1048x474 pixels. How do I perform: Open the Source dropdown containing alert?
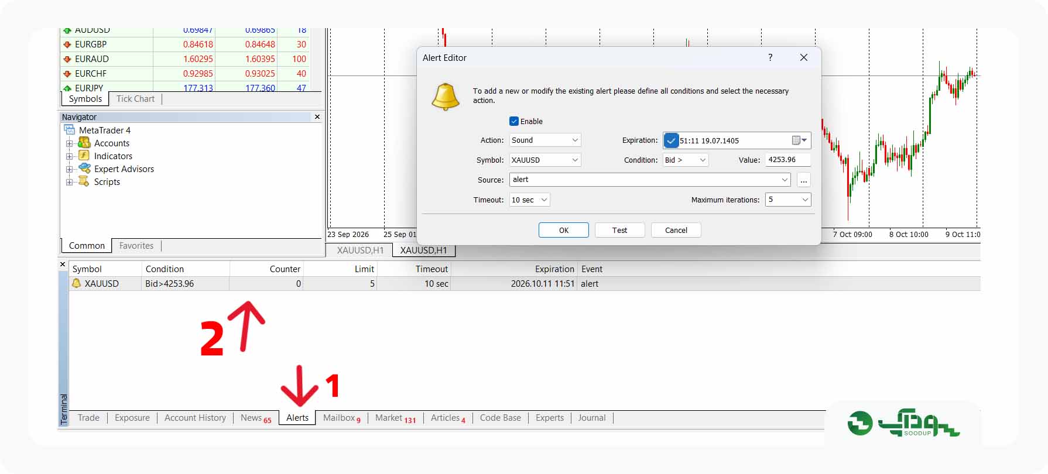[x=650, y=180]
